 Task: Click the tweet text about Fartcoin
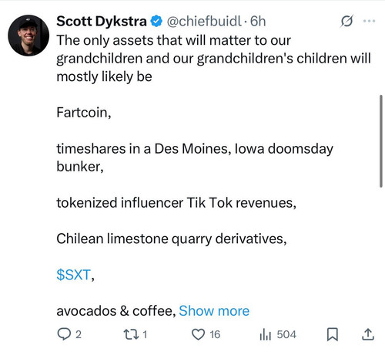click(84, 113)
